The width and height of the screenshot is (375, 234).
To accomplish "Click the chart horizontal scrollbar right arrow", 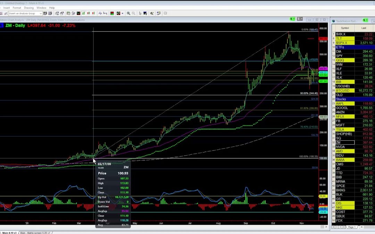I will point(326,227).
